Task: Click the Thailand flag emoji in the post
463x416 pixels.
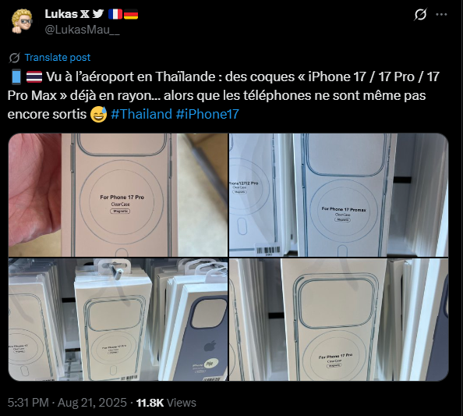Action: point(34,76)
